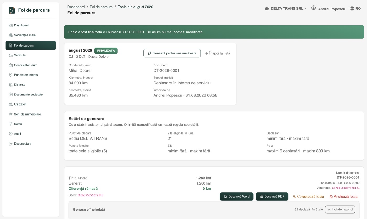The image size is (367, 219).
Task: Open the RO language selector
Action: pyautogui.click(x=355, y=9)
